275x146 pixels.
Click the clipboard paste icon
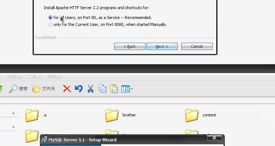click(x=114, y=89)
